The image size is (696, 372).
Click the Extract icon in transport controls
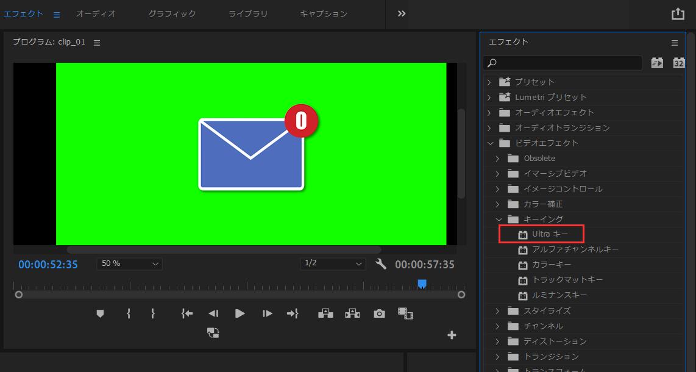[x=352, y=313]
